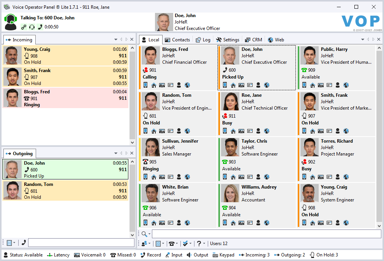The width and height of the screenshot is (384, 261).
Task: Click the Latency indicator in status bar
Action: (x=58, y=255)
